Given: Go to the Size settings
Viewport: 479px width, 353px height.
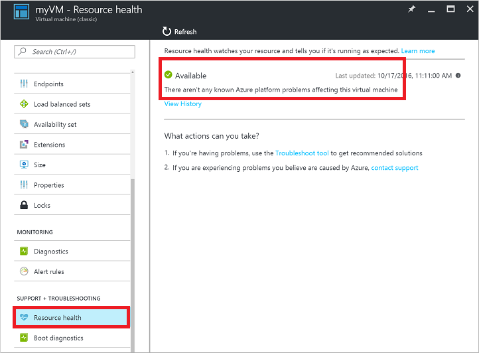Looking at the screenshot, I should tap(72, 165).
